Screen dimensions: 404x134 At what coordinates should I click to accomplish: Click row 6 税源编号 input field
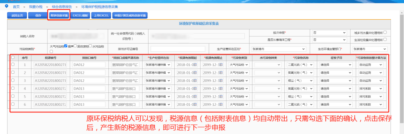point(50,105)
